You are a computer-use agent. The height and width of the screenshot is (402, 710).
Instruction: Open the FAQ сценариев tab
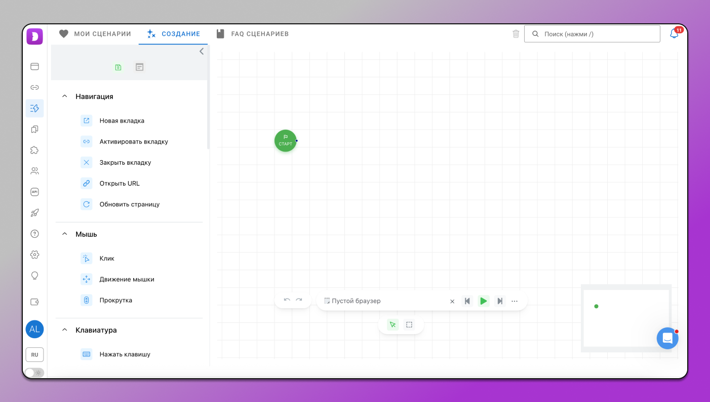point(252,34)
